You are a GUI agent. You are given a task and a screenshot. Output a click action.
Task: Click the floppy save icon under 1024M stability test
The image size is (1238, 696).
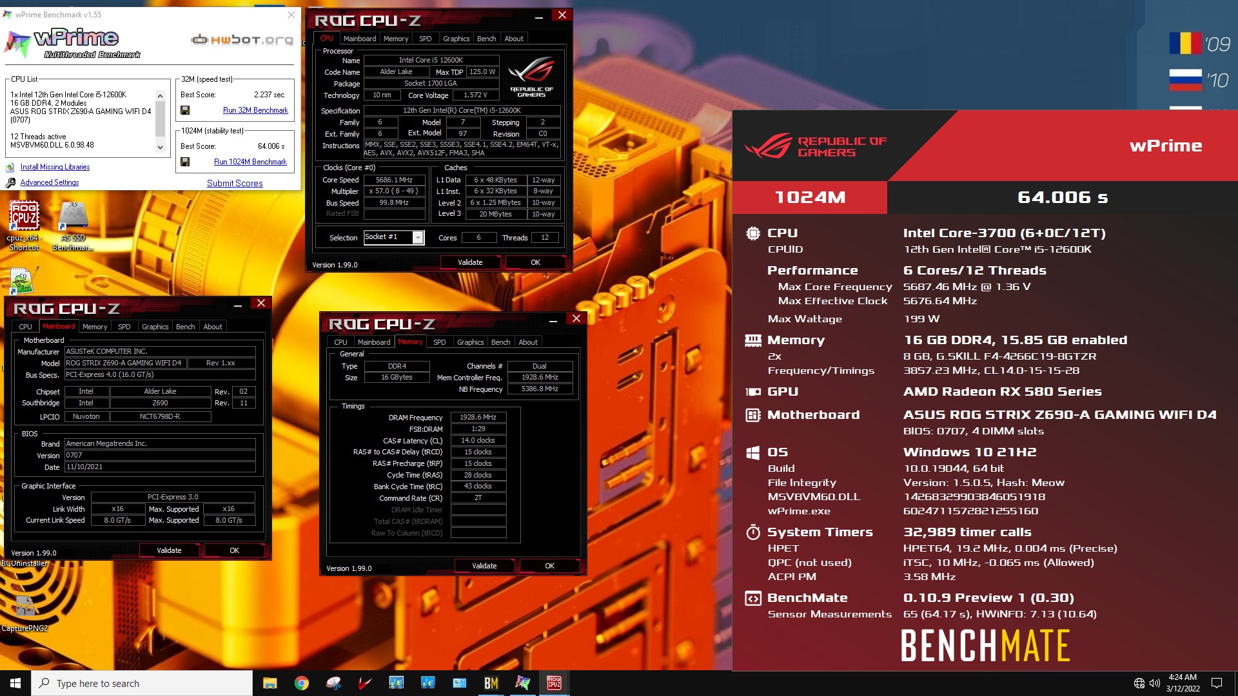(x=185, y=162)
